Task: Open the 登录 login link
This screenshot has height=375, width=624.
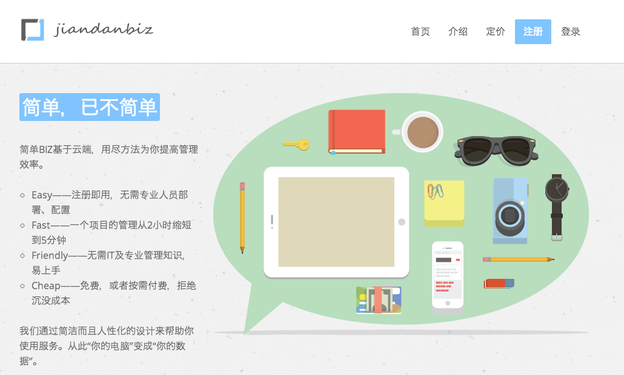Action: [570, 32]
